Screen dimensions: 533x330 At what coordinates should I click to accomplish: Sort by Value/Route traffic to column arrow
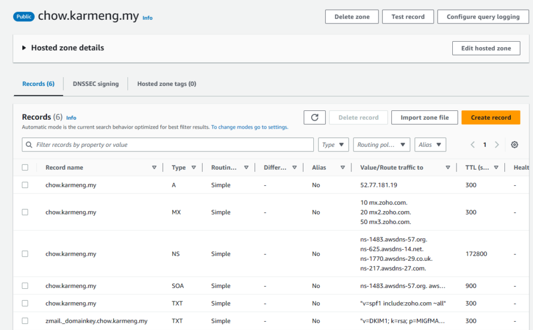click(448, 168)
